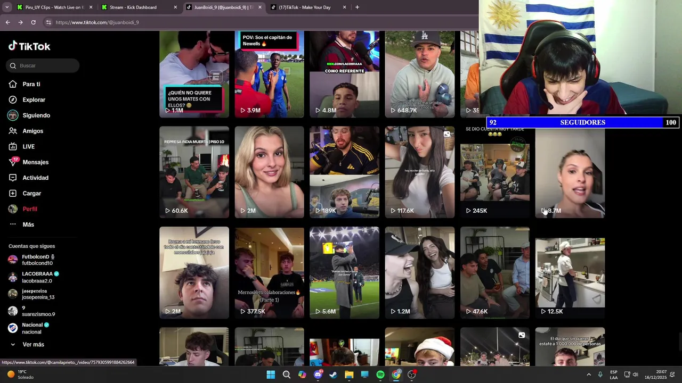The height and width of the screenshot is (383, 682).
Task: Open the Actividad notifications
Action: 35,178
